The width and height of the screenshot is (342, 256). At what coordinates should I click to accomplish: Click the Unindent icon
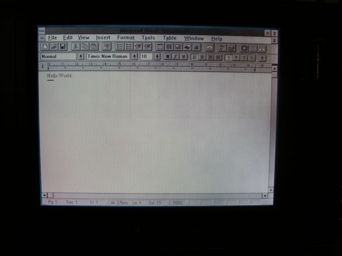click(138, 46)
